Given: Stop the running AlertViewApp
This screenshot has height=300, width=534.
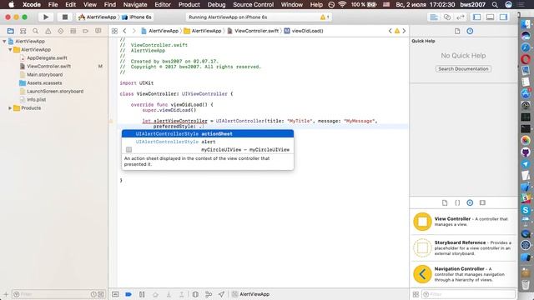Looking at the screenshot, I should [65, 17].
